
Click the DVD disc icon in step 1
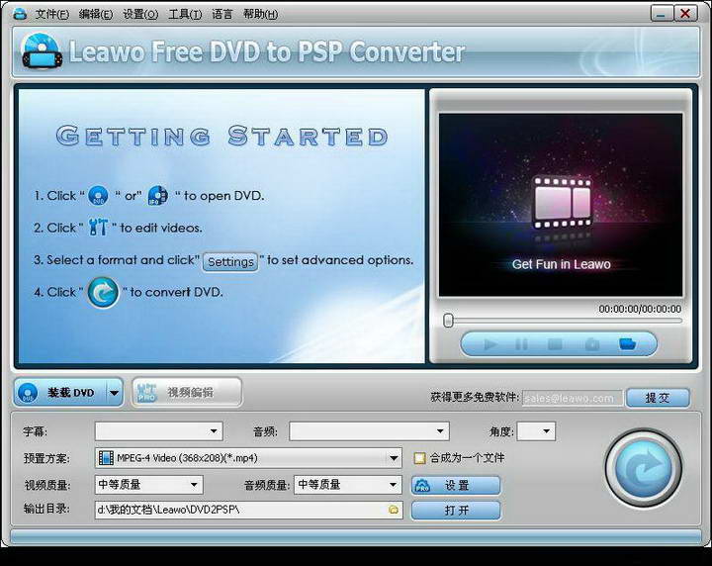[98, 195]
